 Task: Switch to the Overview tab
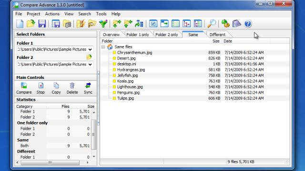tap(111, 35)
